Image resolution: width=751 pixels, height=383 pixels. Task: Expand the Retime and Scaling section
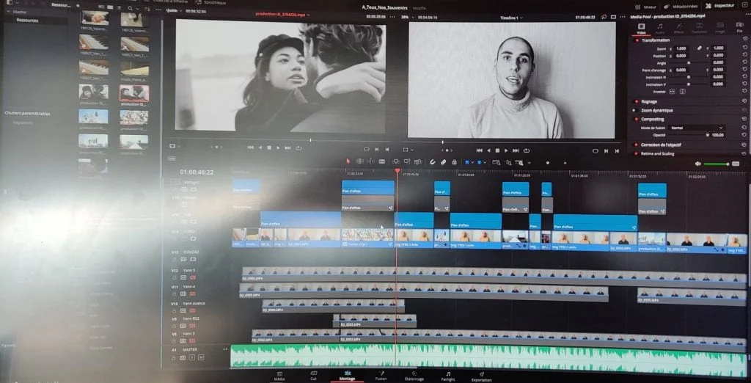click(x=657, y=154)
